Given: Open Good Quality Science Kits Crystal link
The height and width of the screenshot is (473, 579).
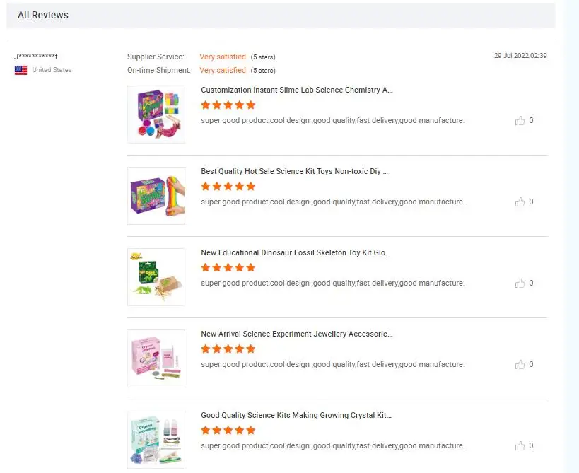Looking at the screenshot, I should tap(296, 416).
